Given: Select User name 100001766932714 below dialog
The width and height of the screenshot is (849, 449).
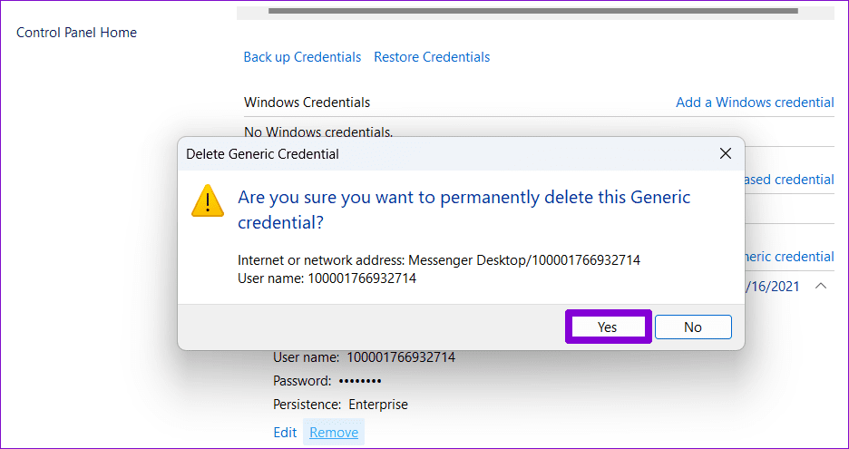Looking at the screenshot, I should click(x=365, y=357).
